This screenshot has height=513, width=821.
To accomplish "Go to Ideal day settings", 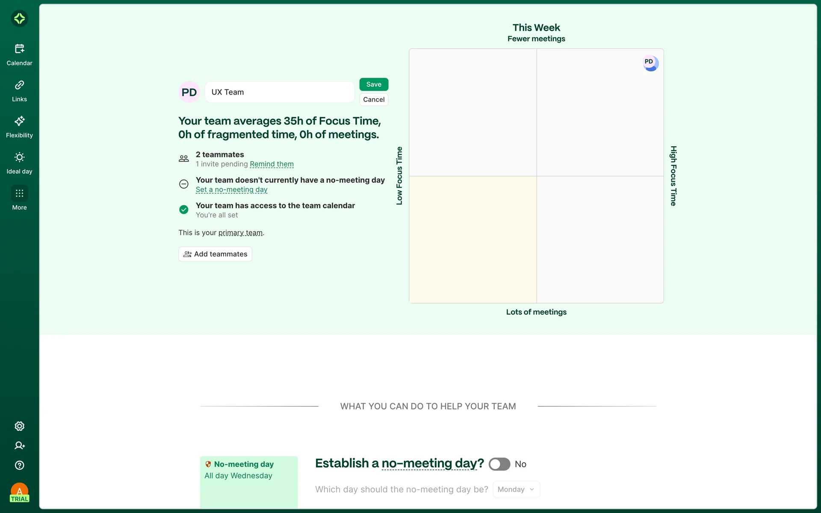I will point(19,163).
